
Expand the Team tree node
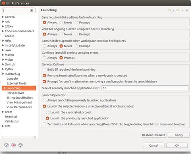[3, 112]
